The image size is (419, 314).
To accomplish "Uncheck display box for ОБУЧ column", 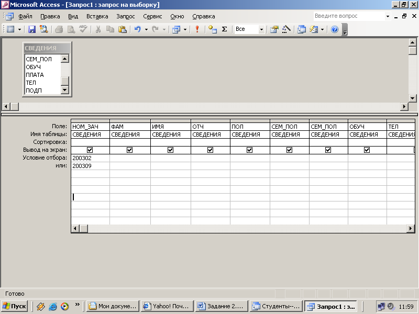I will tap(367, 150).
